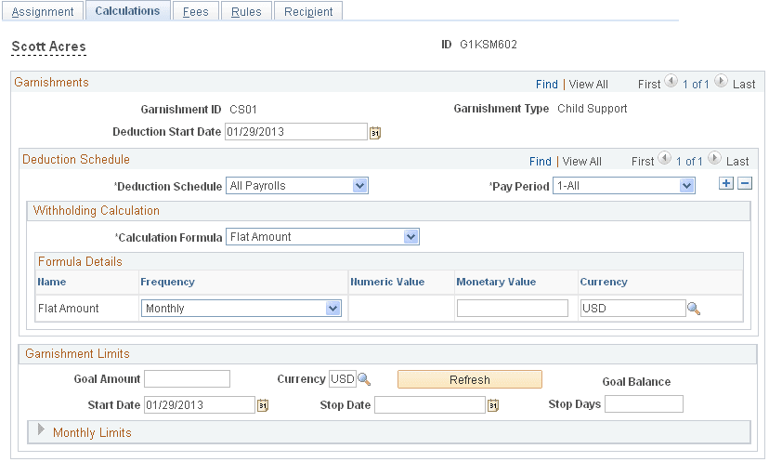Viewport: 769px width, 462px height.
Task: Open calendar for Deduction Start Date
Action: (375, 133)
